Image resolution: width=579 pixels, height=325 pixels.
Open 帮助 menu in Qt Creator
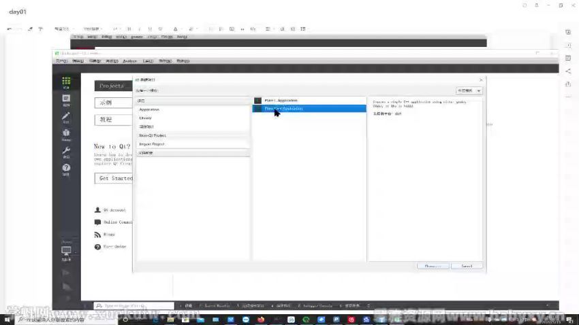pos(183,61)
